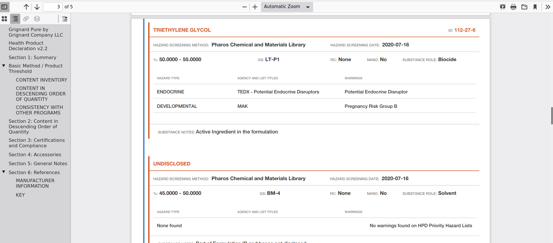Print the document

coord(513,7)
